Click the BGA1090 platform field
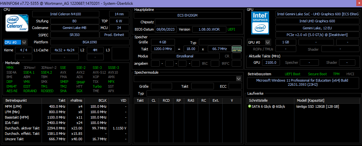This screenshot has width=362, height=146. (x=90, y=42)
